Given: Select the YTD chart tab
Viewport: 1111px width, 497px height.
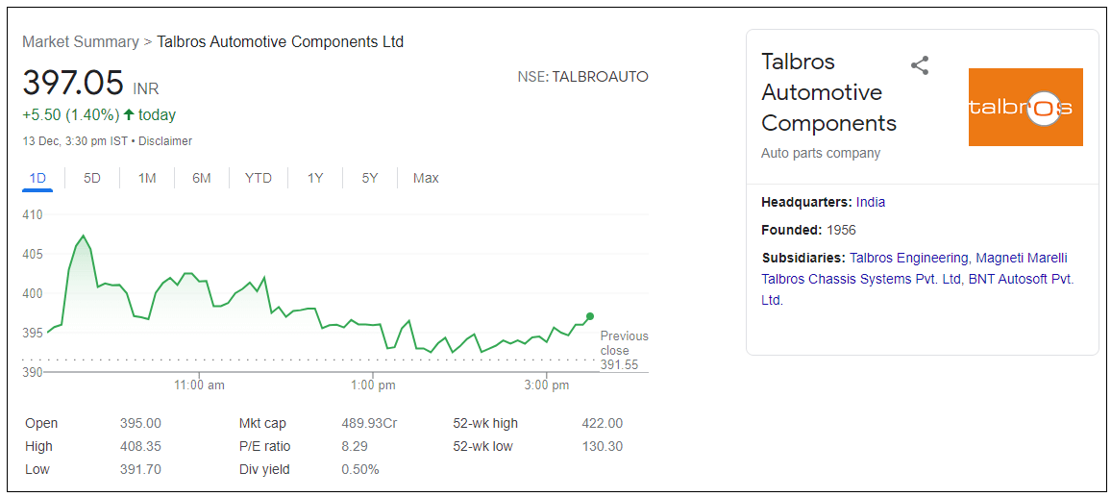Looking at the screenshot, I should pos(259,178).
